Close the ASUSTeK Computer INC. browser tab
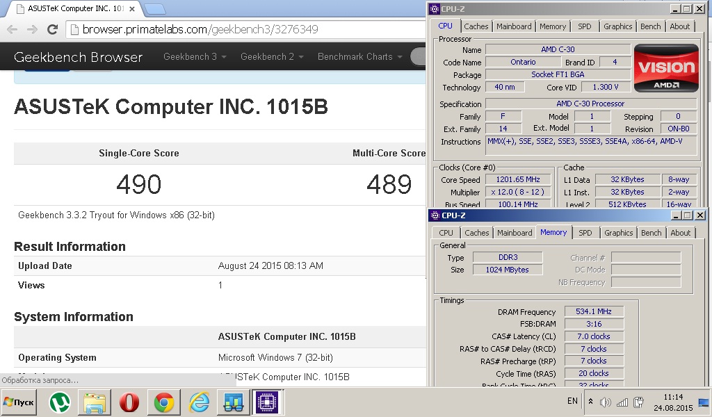Image resolution: width=712 pixels, height=417 pixels. click(x=132, y=8)
